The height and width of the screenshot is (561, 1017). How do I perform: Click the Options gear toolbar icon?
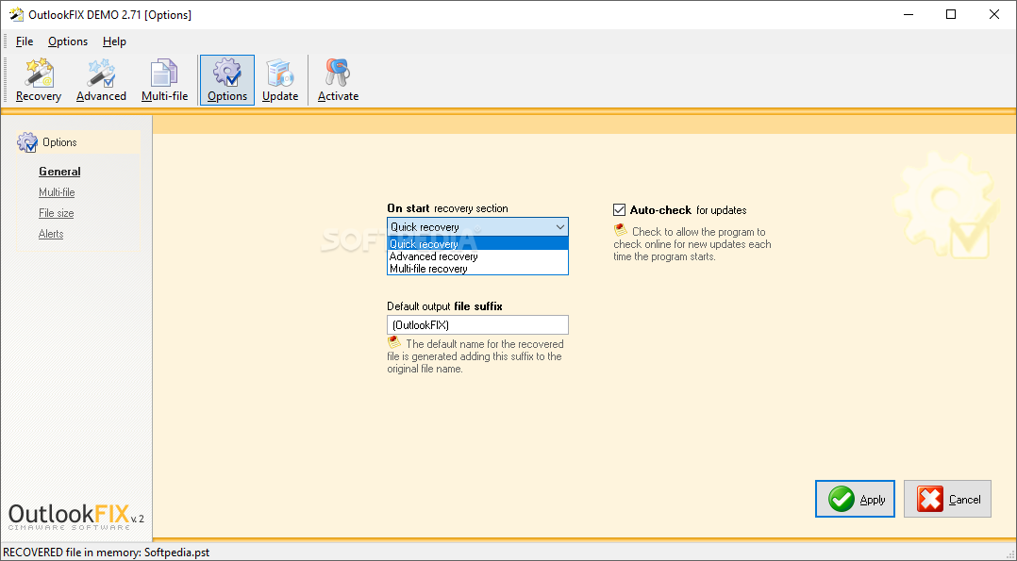point(227,80)
